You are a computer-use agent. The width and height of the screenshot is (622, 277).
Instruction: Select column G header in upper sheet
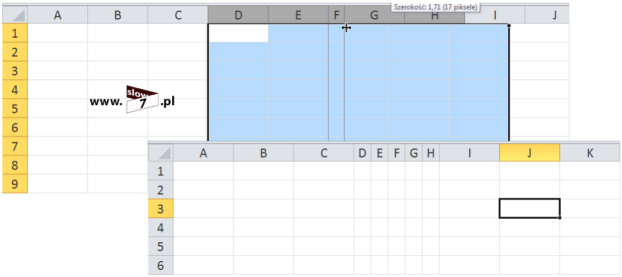[x=374, y=16]
